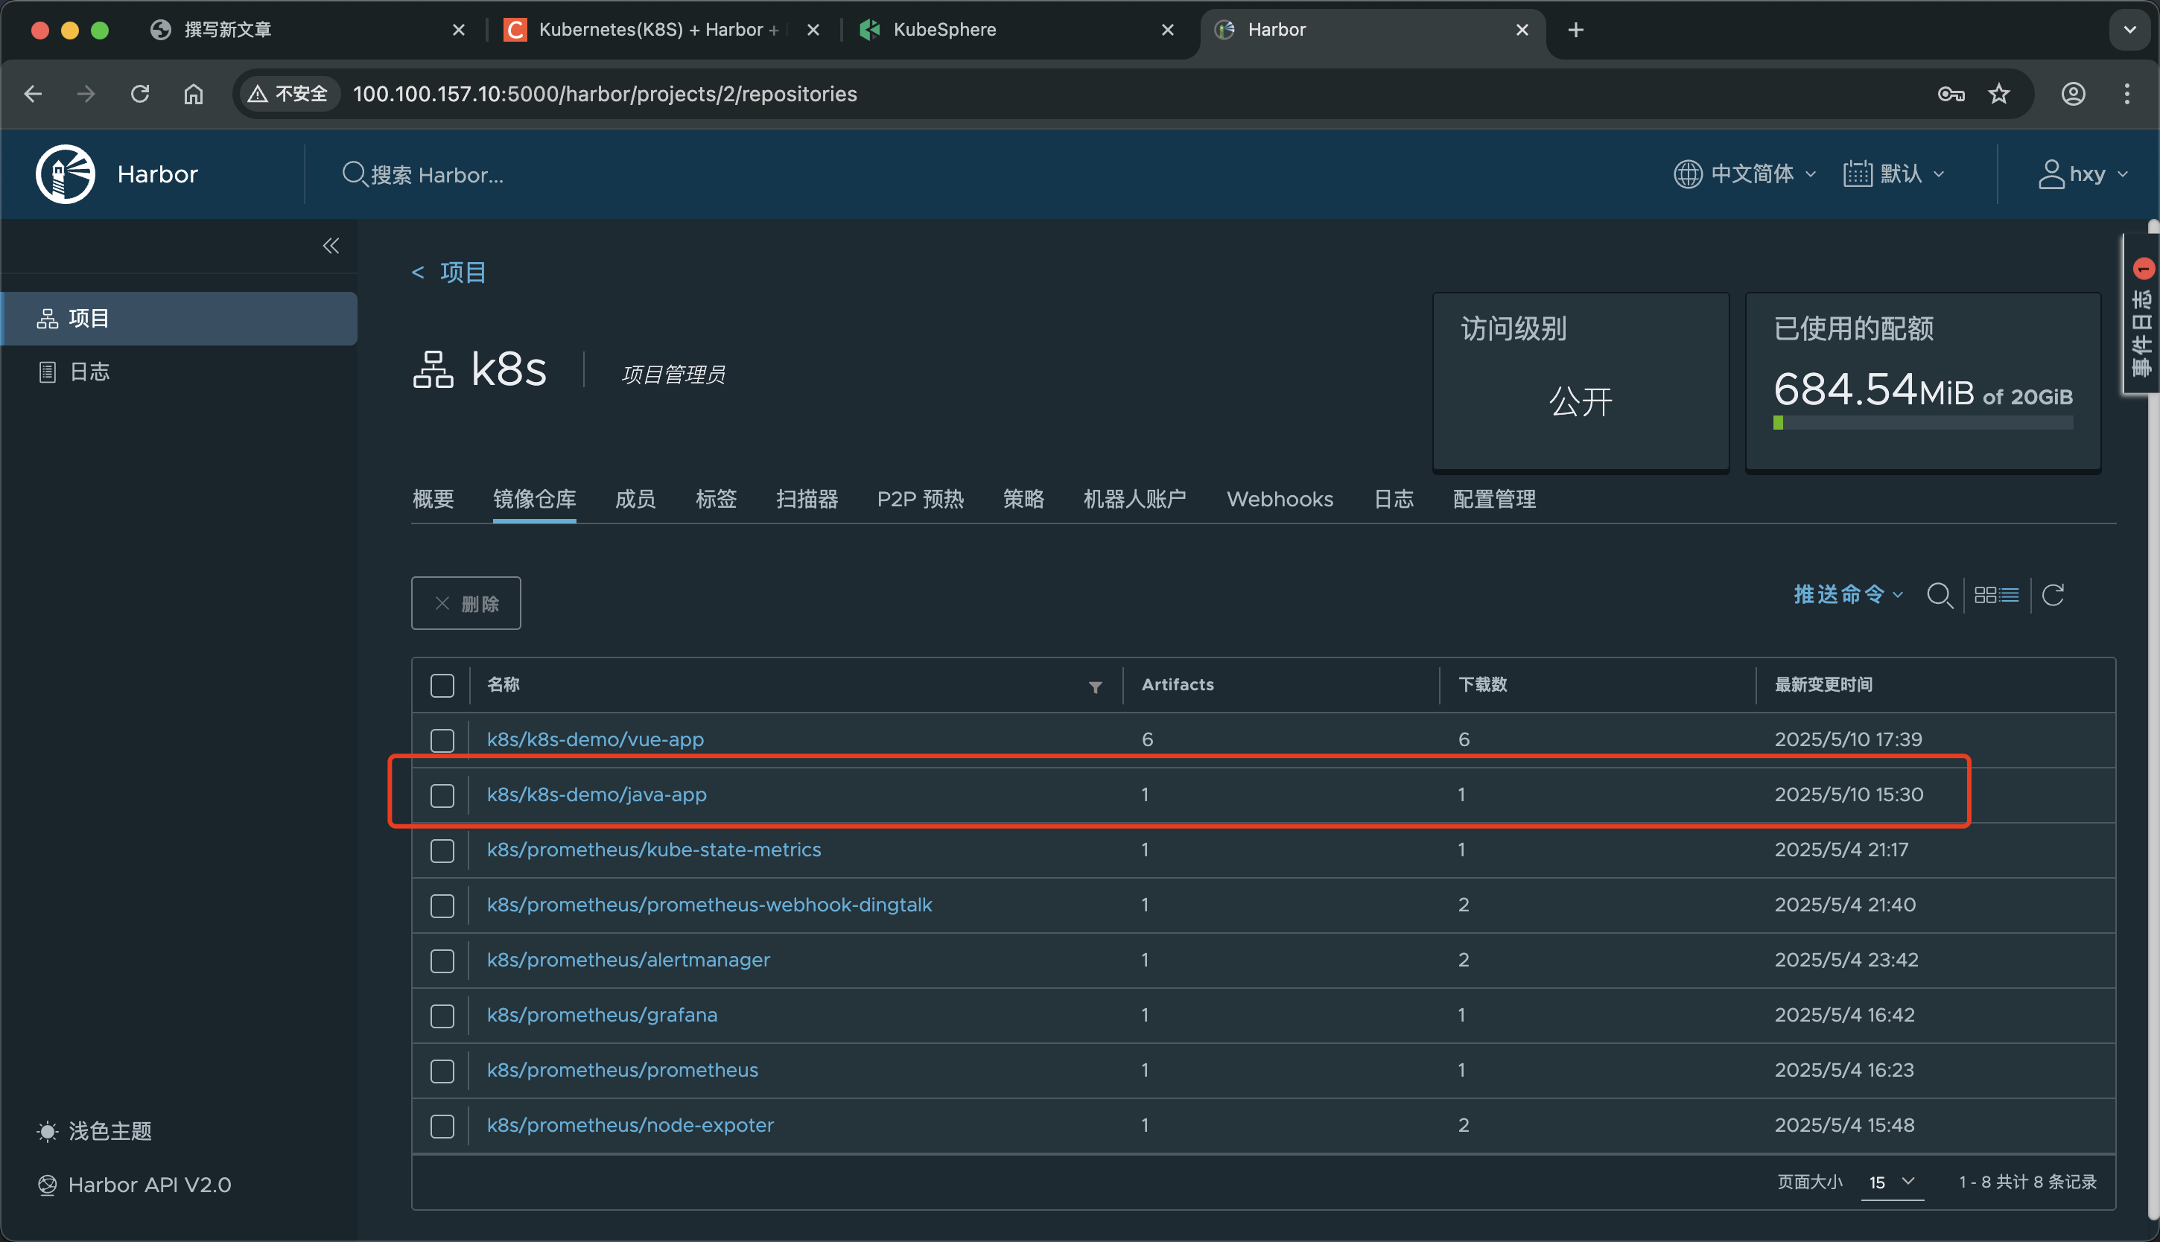Screen dimensions: 2160x1242
Task: Open the event log side panel
Action: coord(2141,314)
